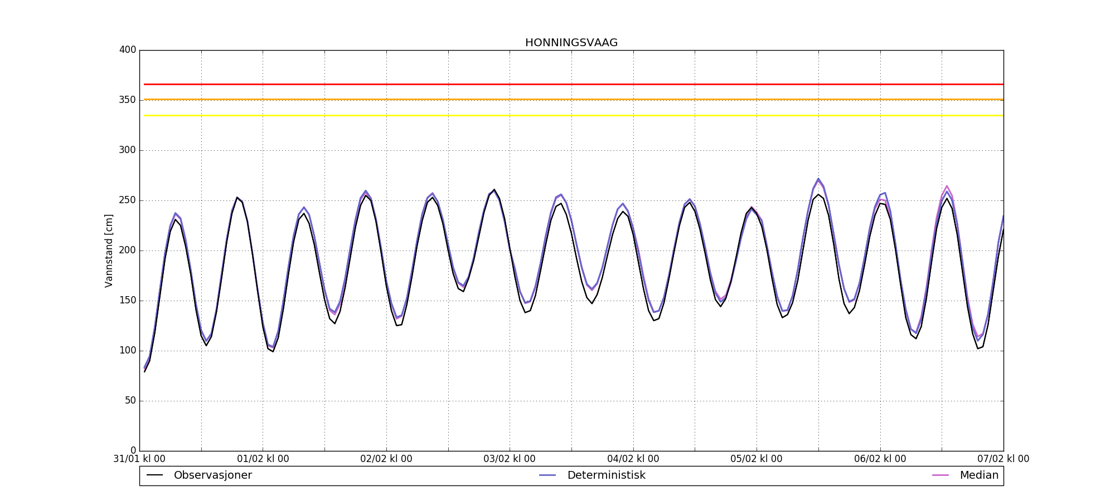Screen dimensions: 1115x501
Task: Click the 07/02 kl 00 date label
Action: click(1003, 459)
